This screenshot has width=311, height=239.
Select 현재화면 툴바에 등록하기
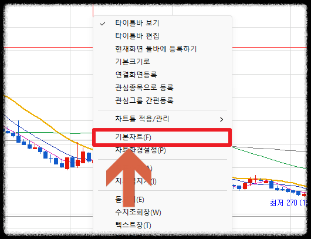pyautogui.click(x=162, y=49)
